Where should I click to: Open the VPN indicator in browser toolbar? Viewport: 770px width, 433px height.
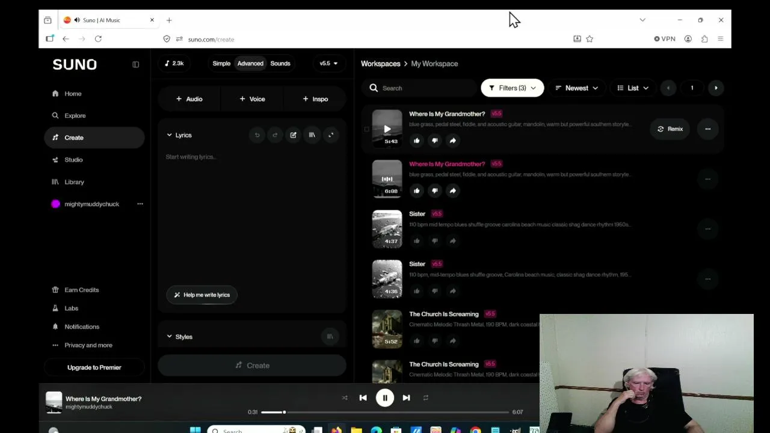pos(665,39)
